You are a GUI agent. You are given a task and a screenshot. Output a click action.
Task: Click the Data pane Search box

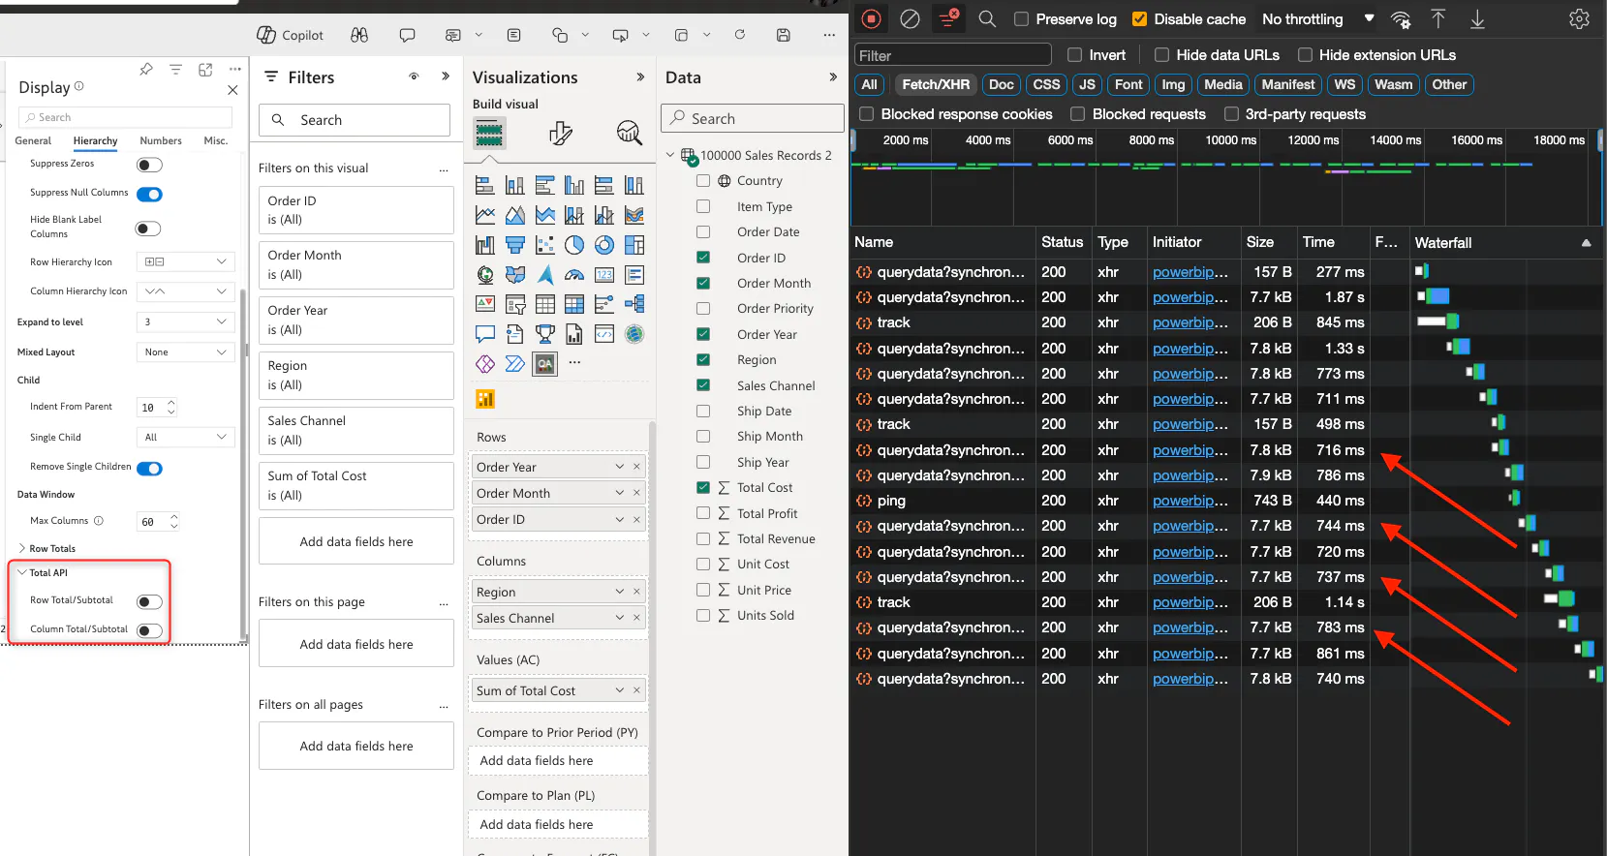click(753, 118)
